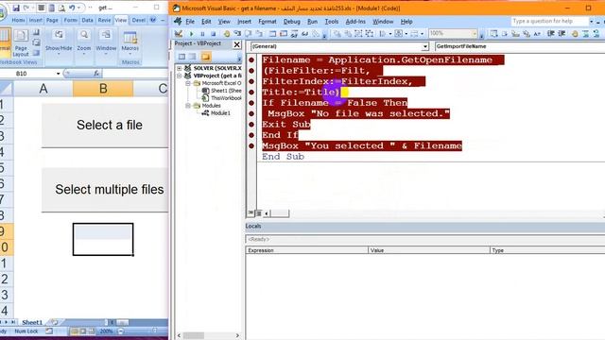Open the Add-Ins menu
The height and width of the screenshot is (340, 605).
click(x=355, y=22)
